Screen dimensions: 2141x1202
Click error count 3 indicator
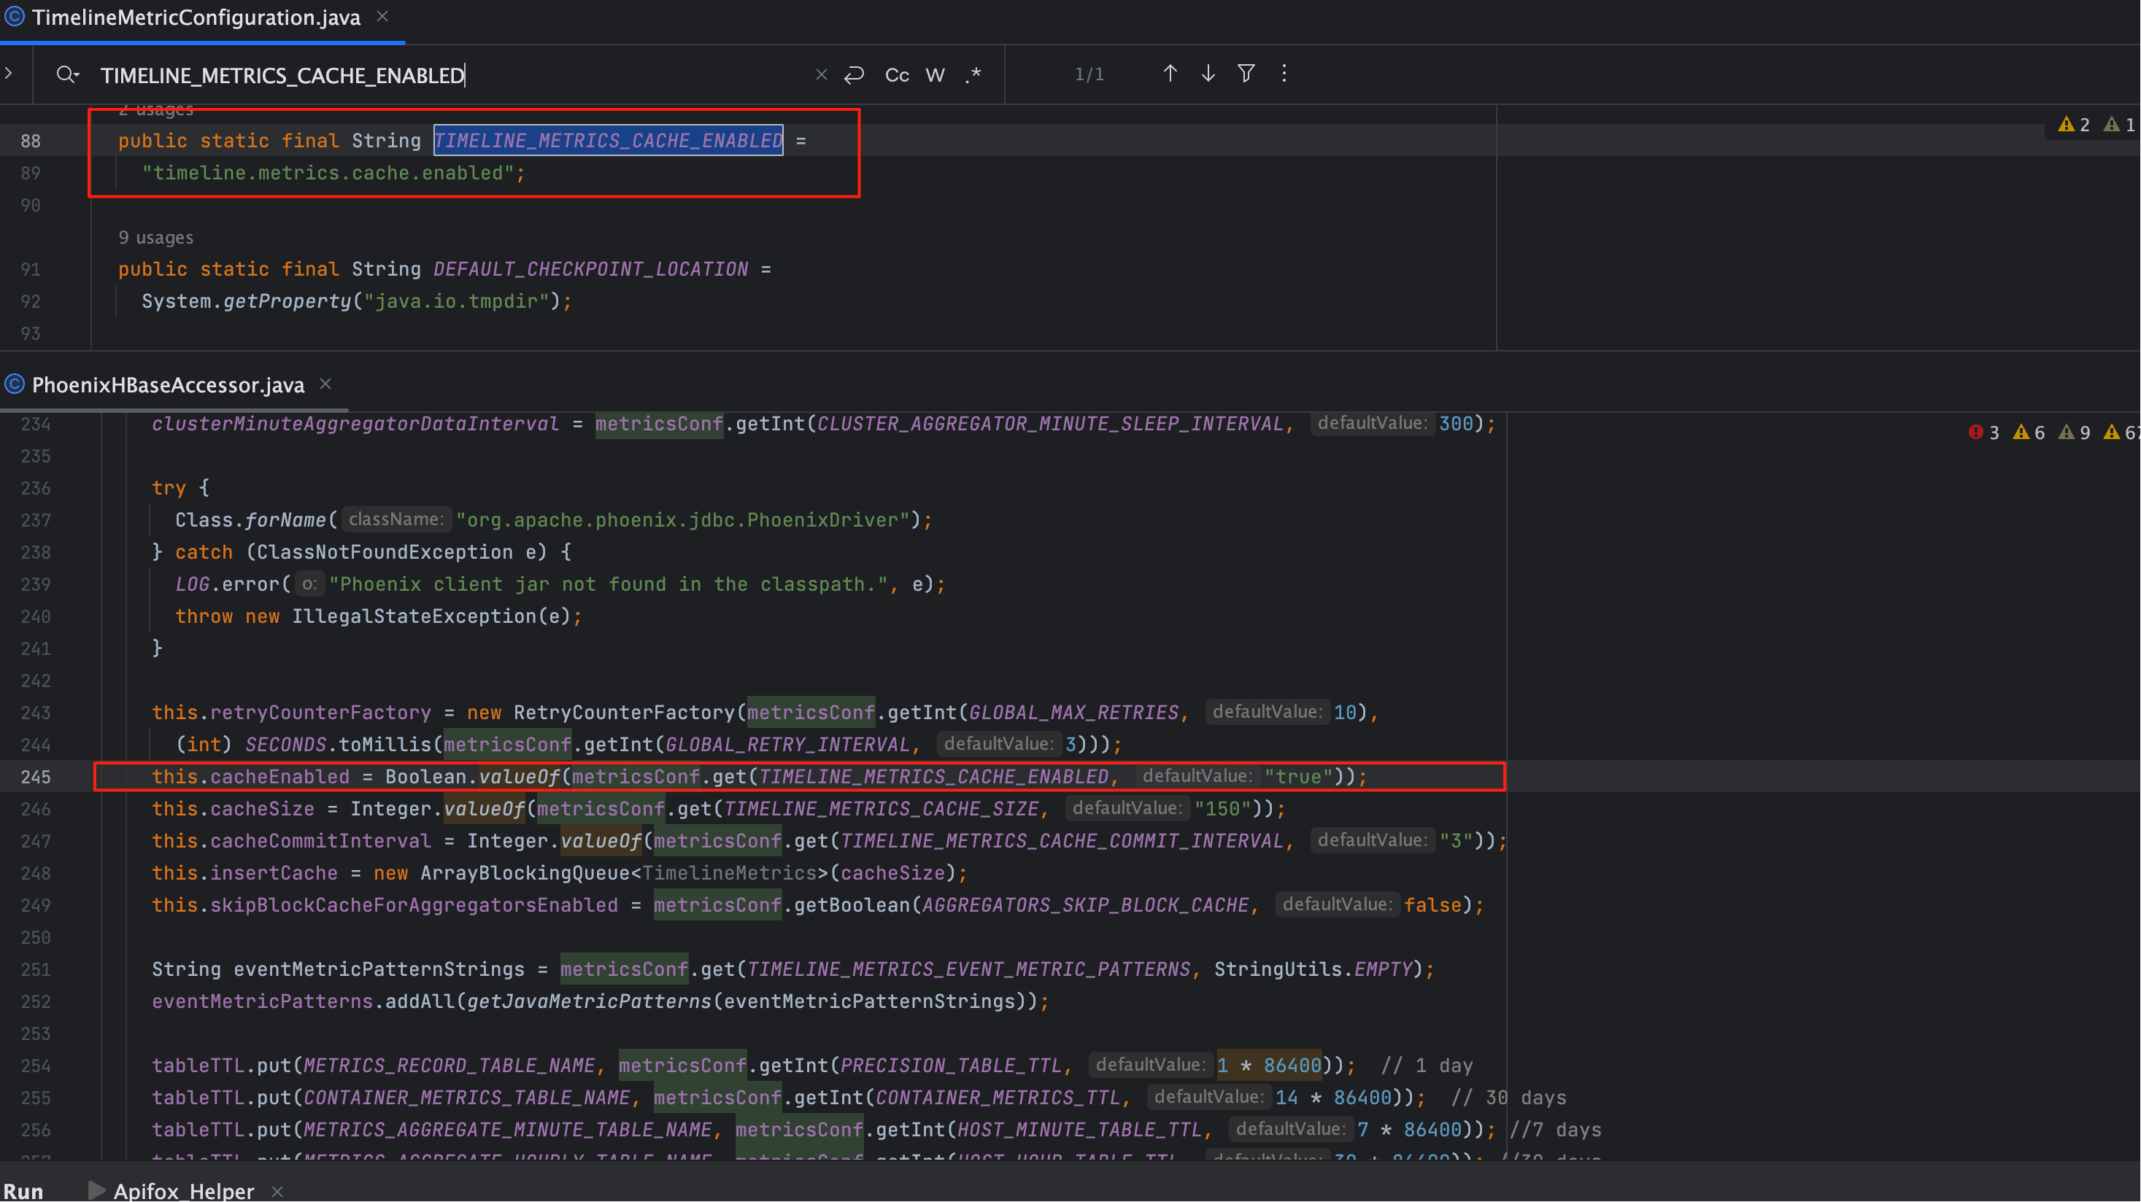point(1984,433)
